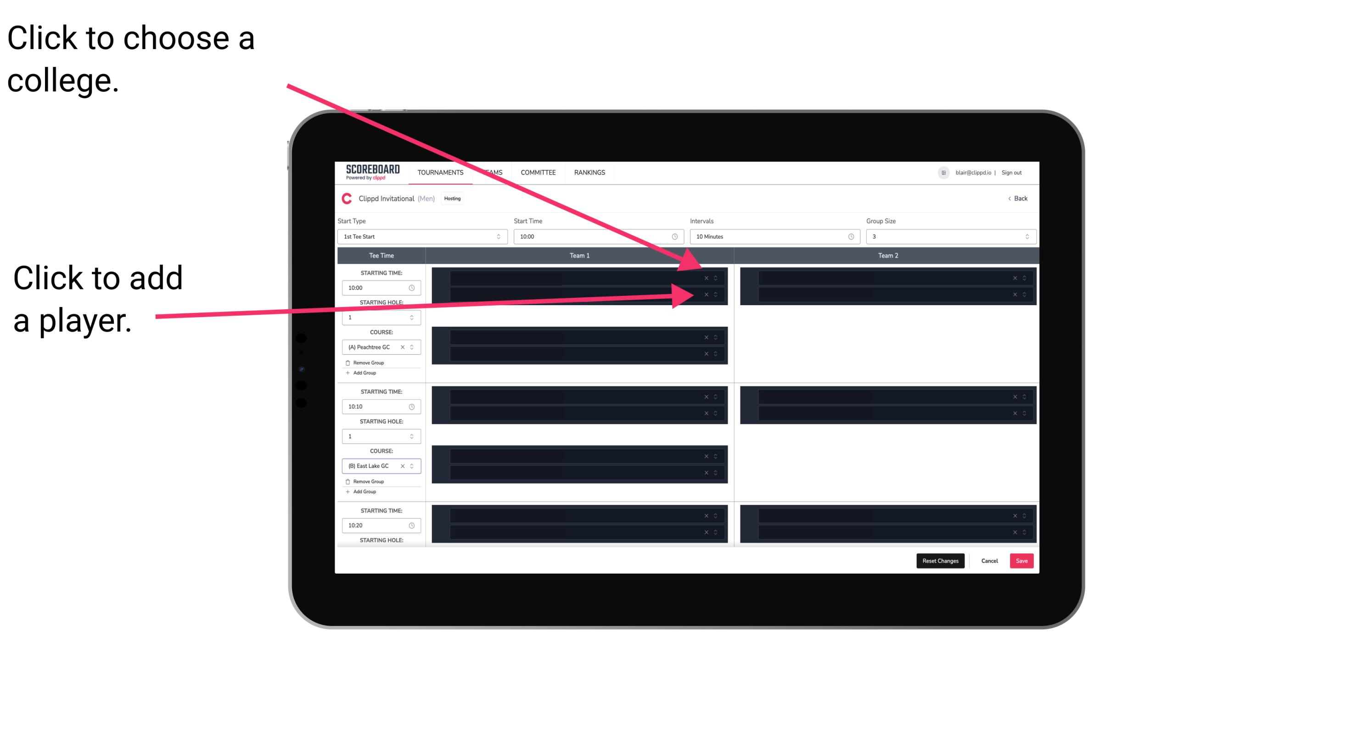Click the duplicate icon on Team 1 row

point(718,278)
